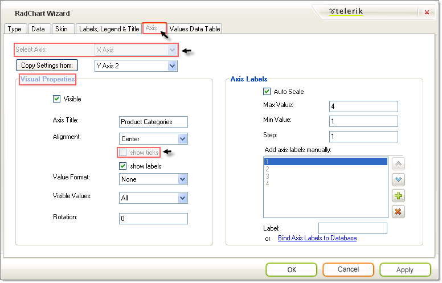The height and width of the screenshot is (283, 442).
Task: Confirm with the OK button
Action: click(292, 270)
